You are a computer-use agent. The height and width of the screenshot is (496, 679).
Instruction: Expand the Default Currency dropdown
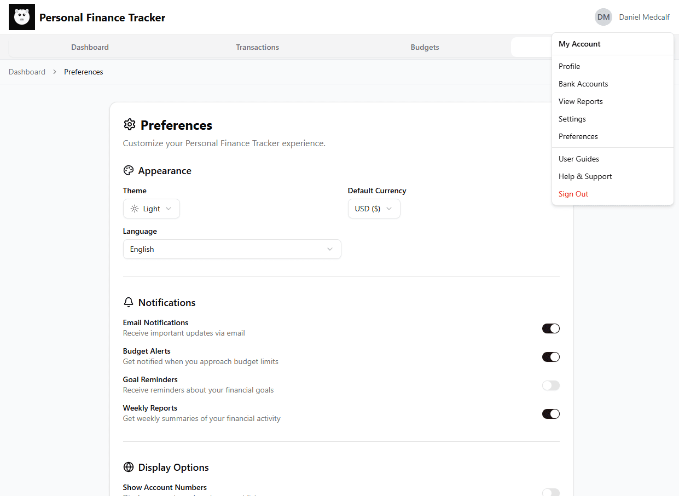coord(374,209)
